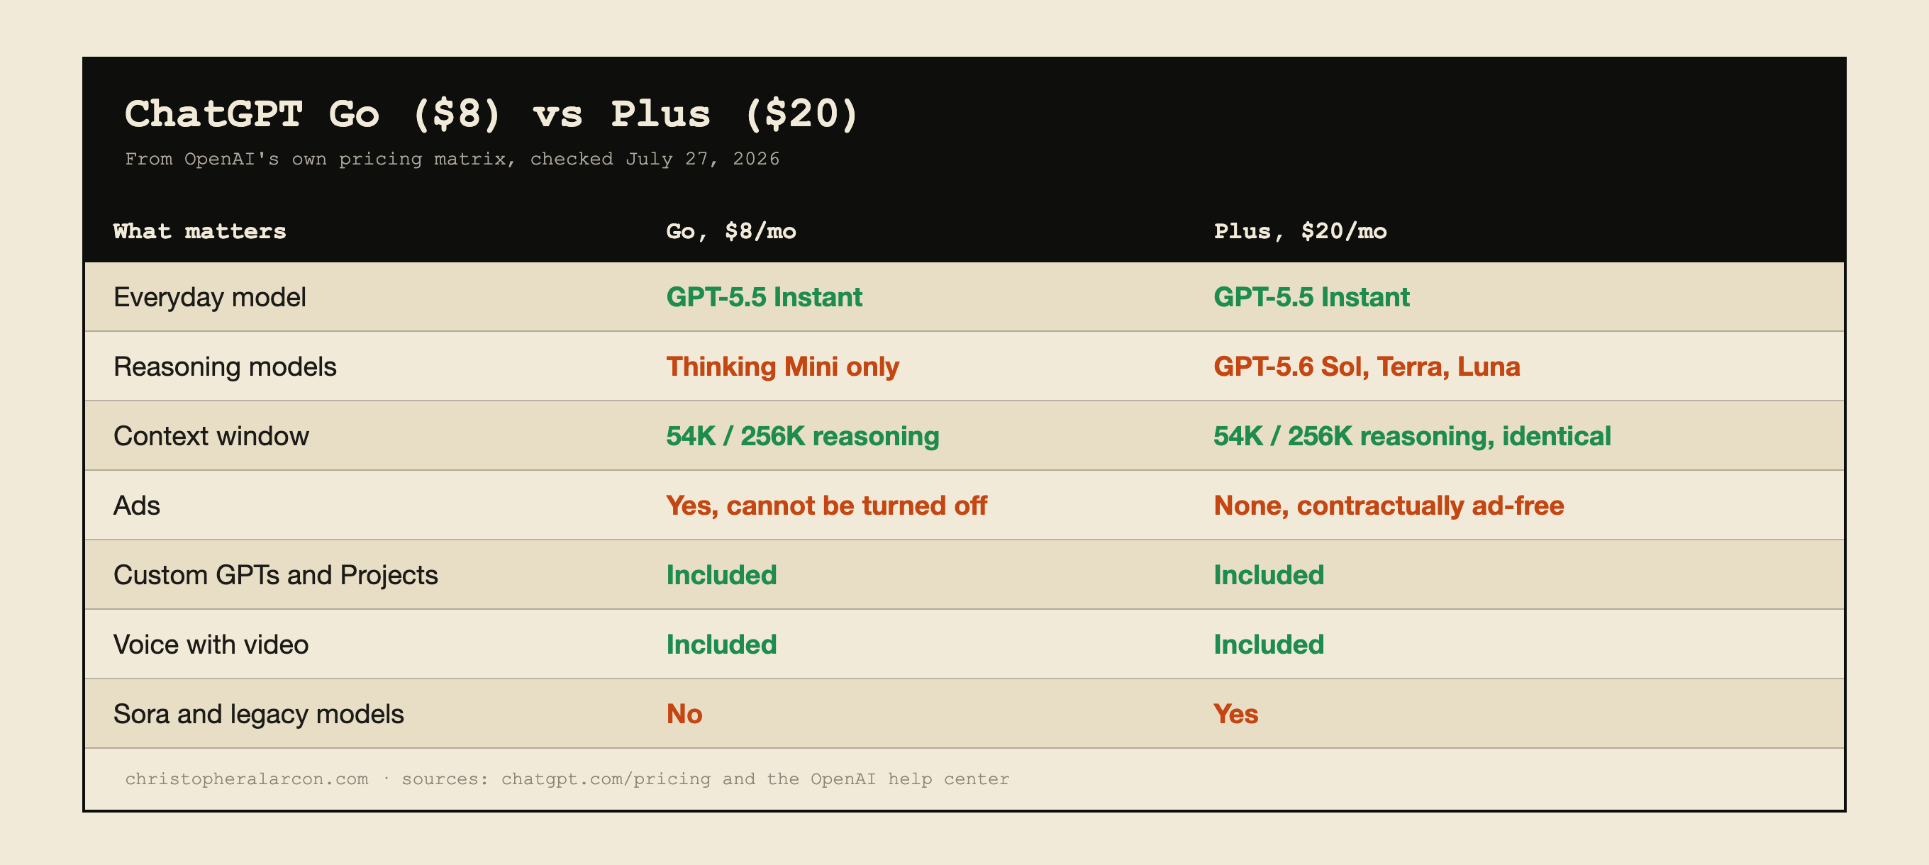Click 'Custom GPTs and Projects' row label
Screen dimensions: 1929x865
click(276, 575)
